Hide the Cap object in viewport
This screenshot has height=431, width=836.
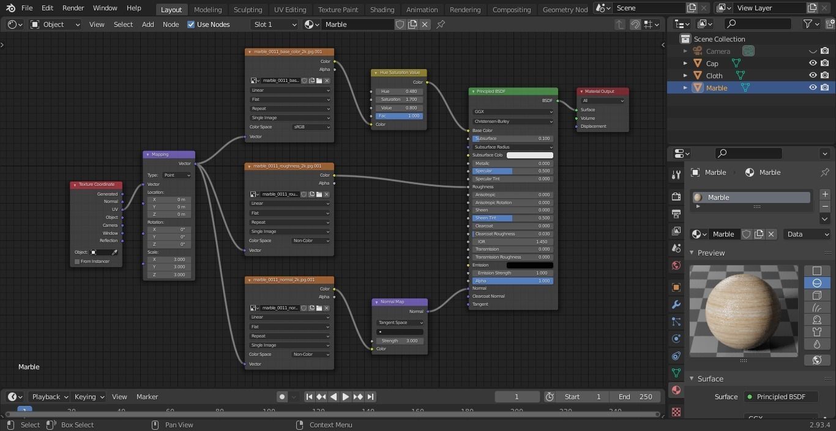(x=813, y=64)
